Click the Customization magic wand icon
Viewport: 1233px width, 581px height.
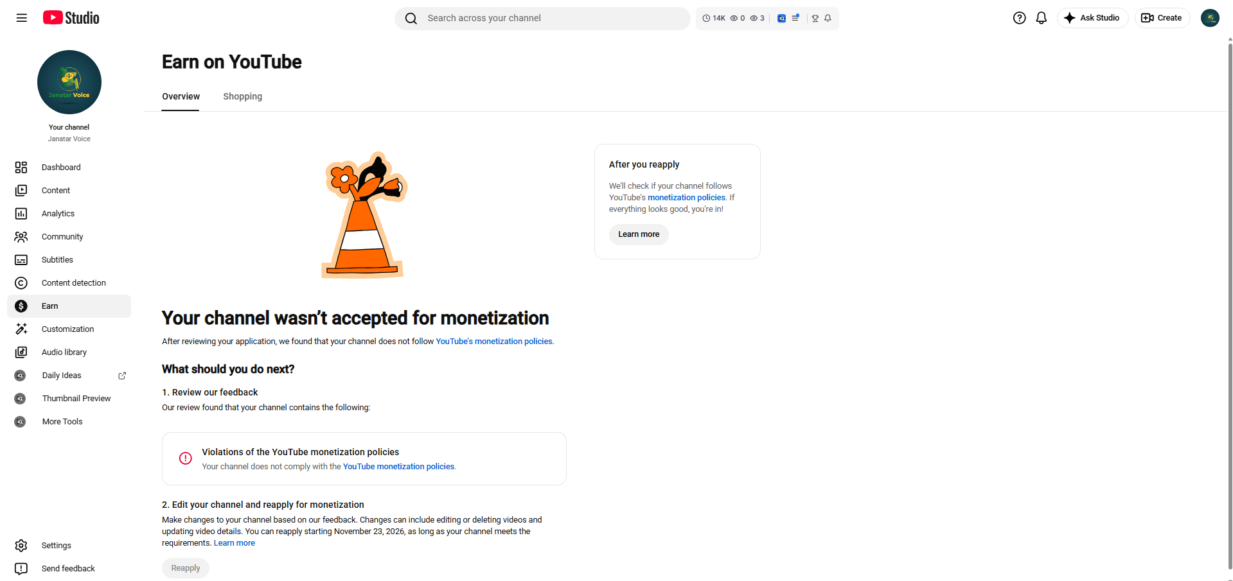point(21,329)
